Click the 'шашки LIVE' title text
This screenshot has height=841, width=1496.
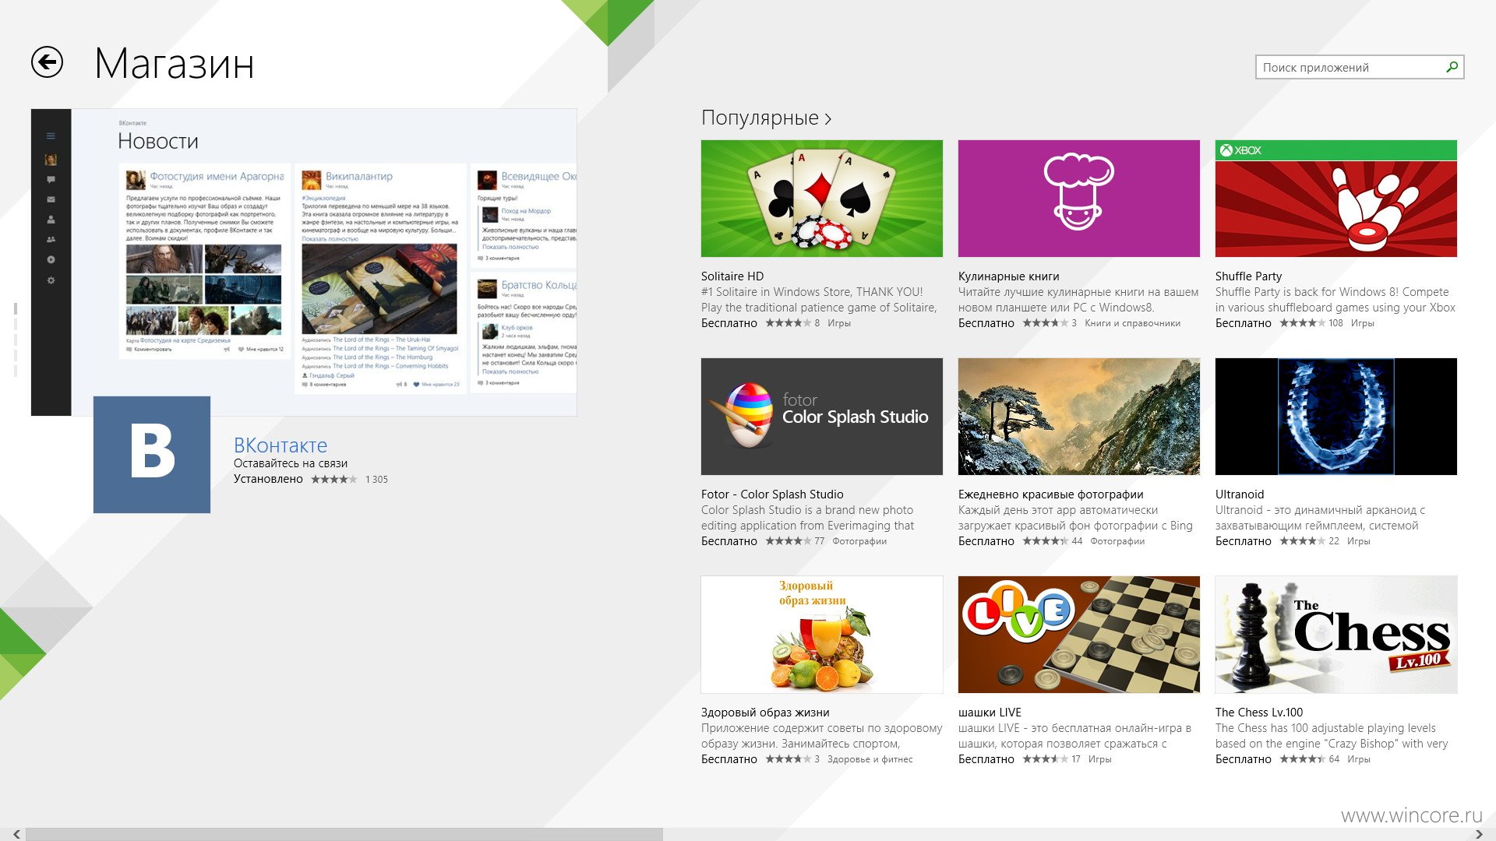990,713
